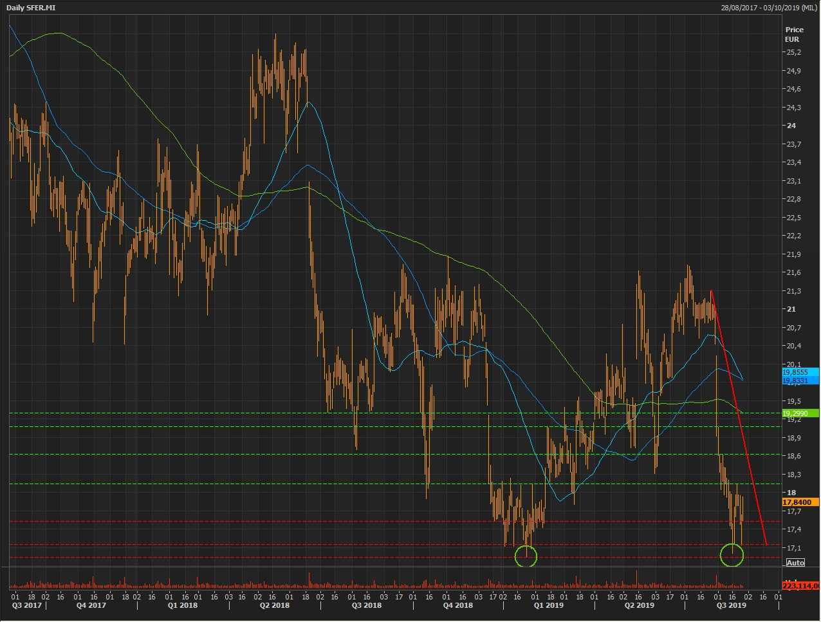Viewport: 821px width, 622px height.
Task: Select the green circle at Q1 2019 low
Action: click(x=526, y=556)
